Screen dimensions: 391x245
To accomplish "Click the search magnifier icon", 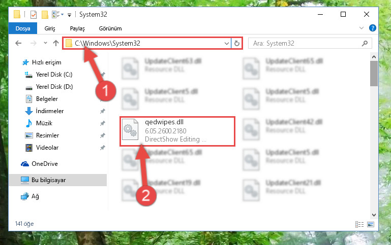I will pos(365,44).
